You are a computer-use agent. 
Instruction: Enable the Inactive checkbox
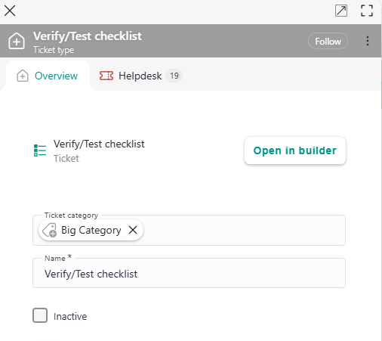(x=40, y=315)
